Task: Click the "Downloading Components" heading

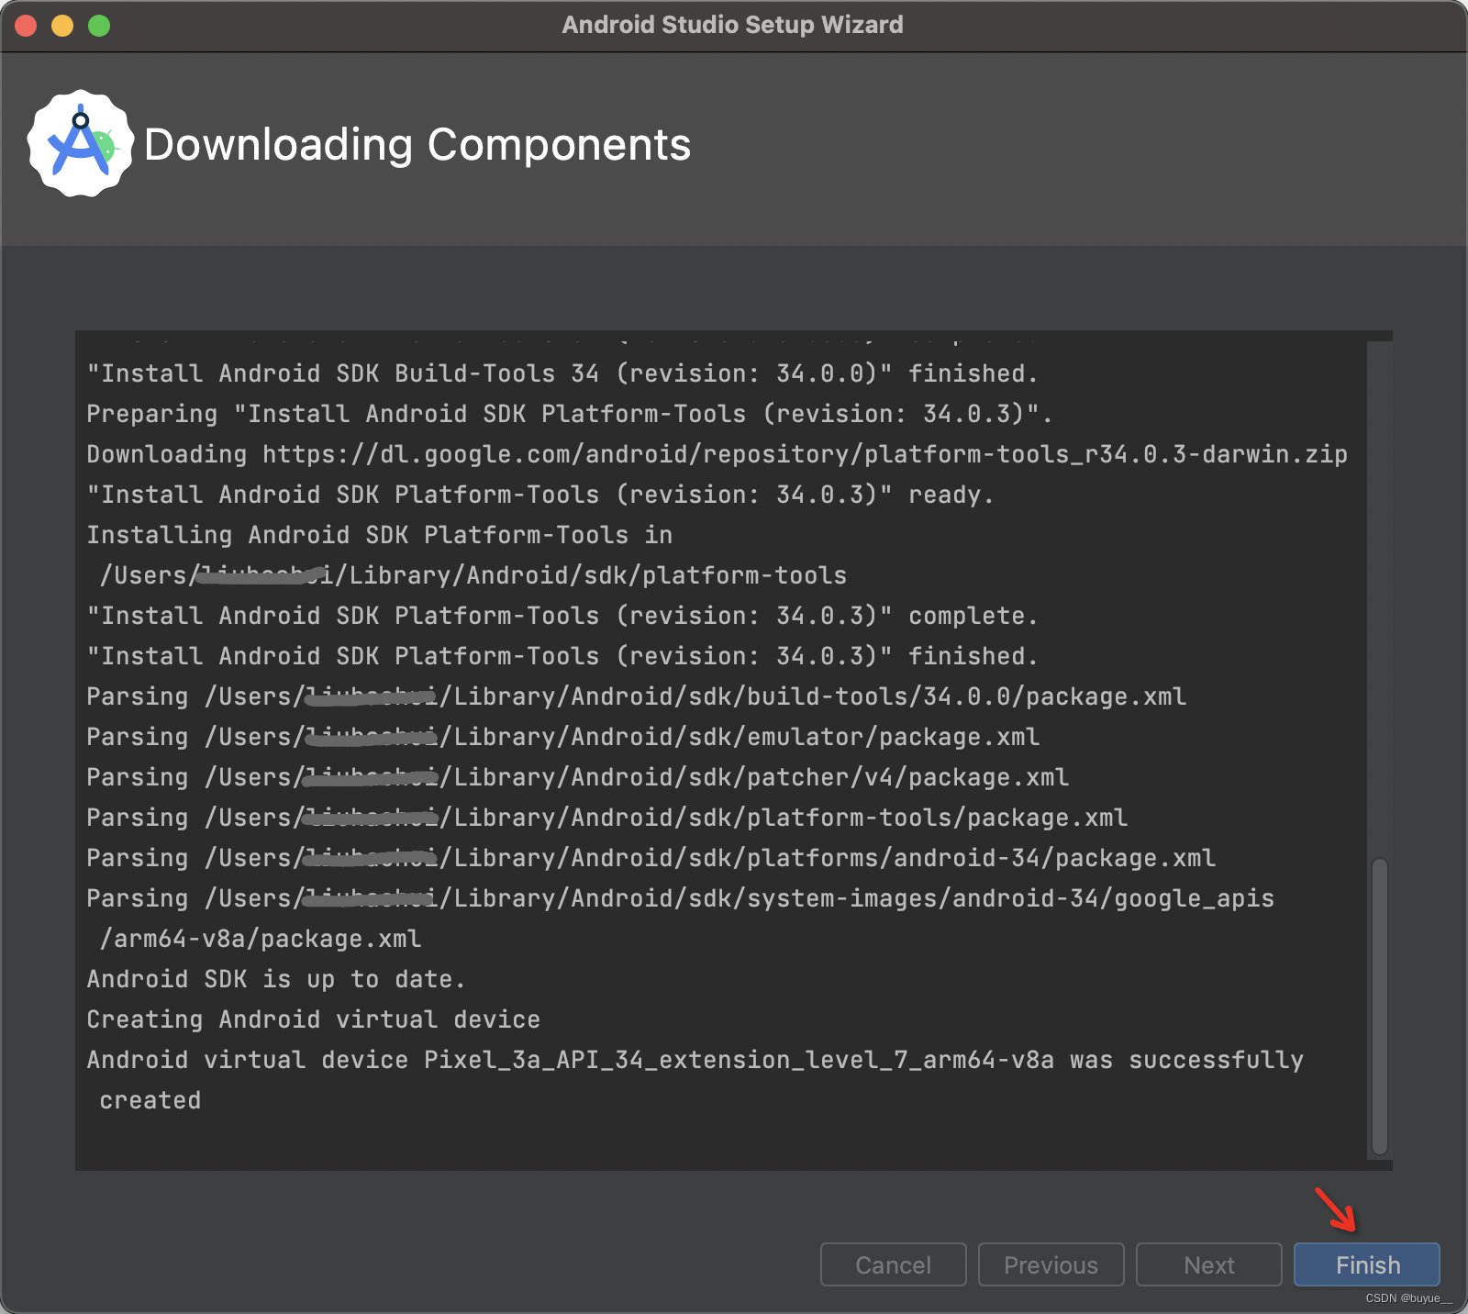Action: click(417, 145)
